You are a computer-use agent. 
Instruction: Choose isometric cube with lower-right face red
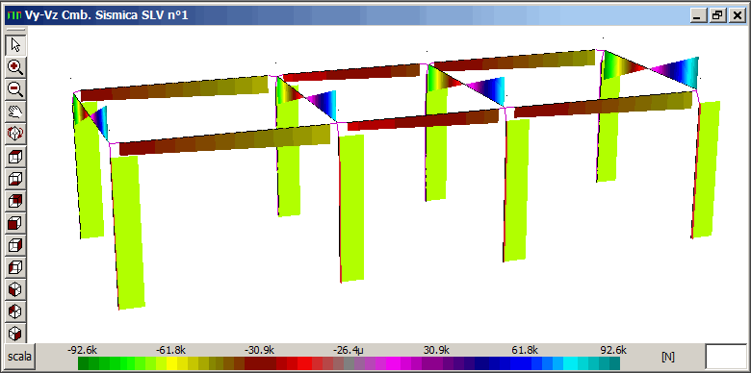pos(15,334)
